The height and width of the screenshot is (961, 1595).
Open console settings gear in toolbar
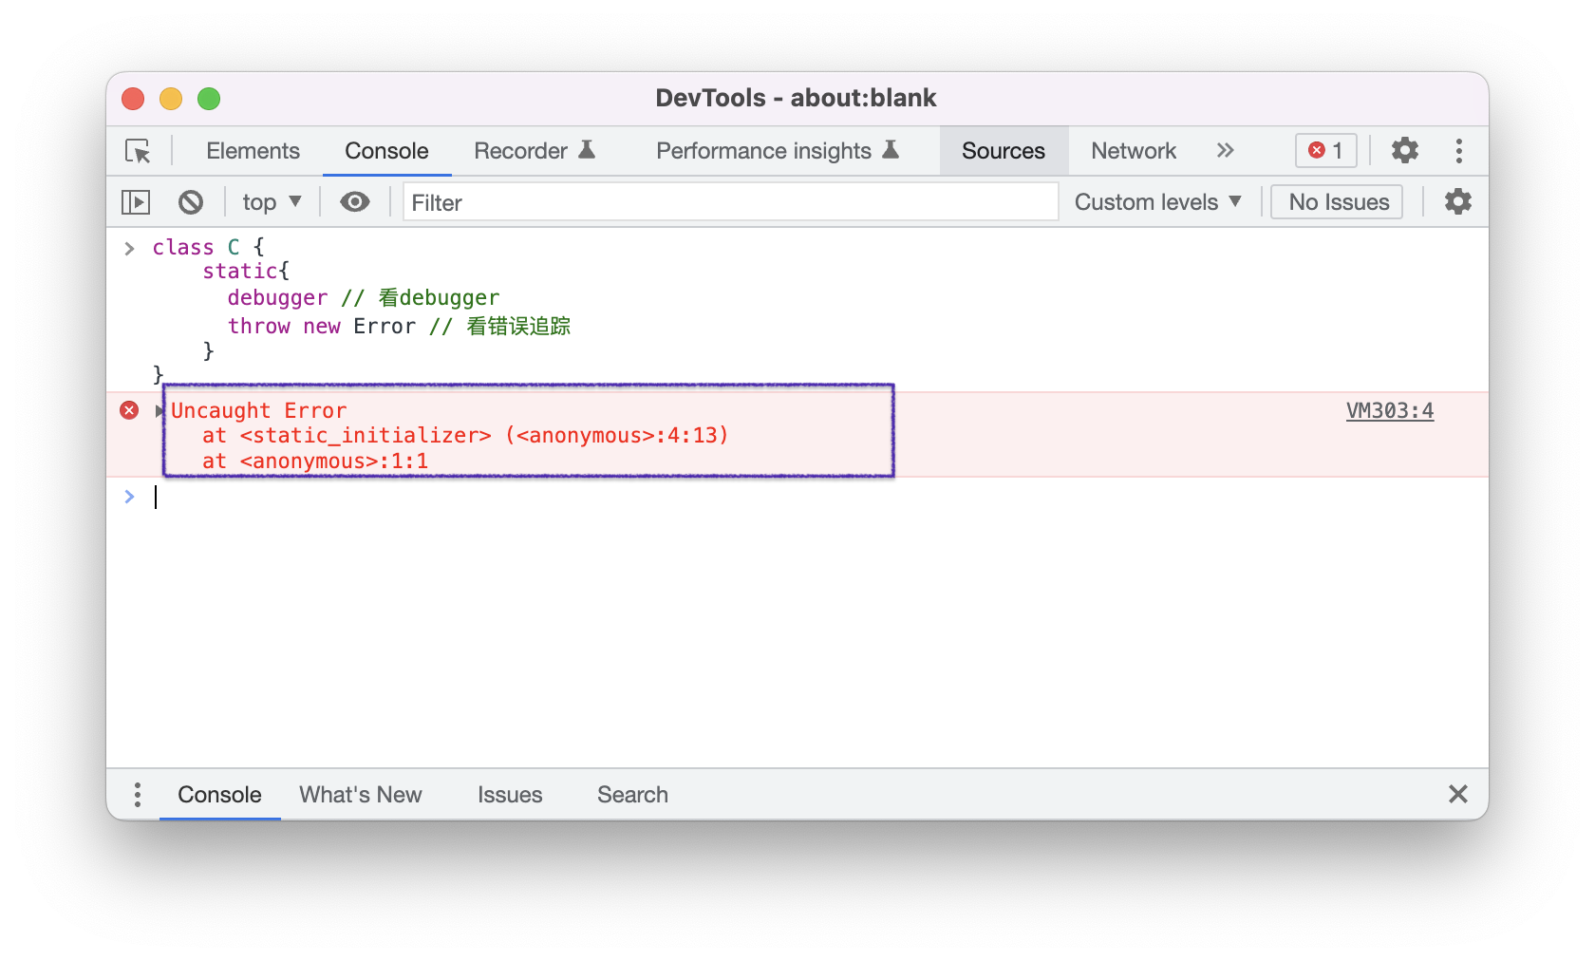[x=1458, y=201]
